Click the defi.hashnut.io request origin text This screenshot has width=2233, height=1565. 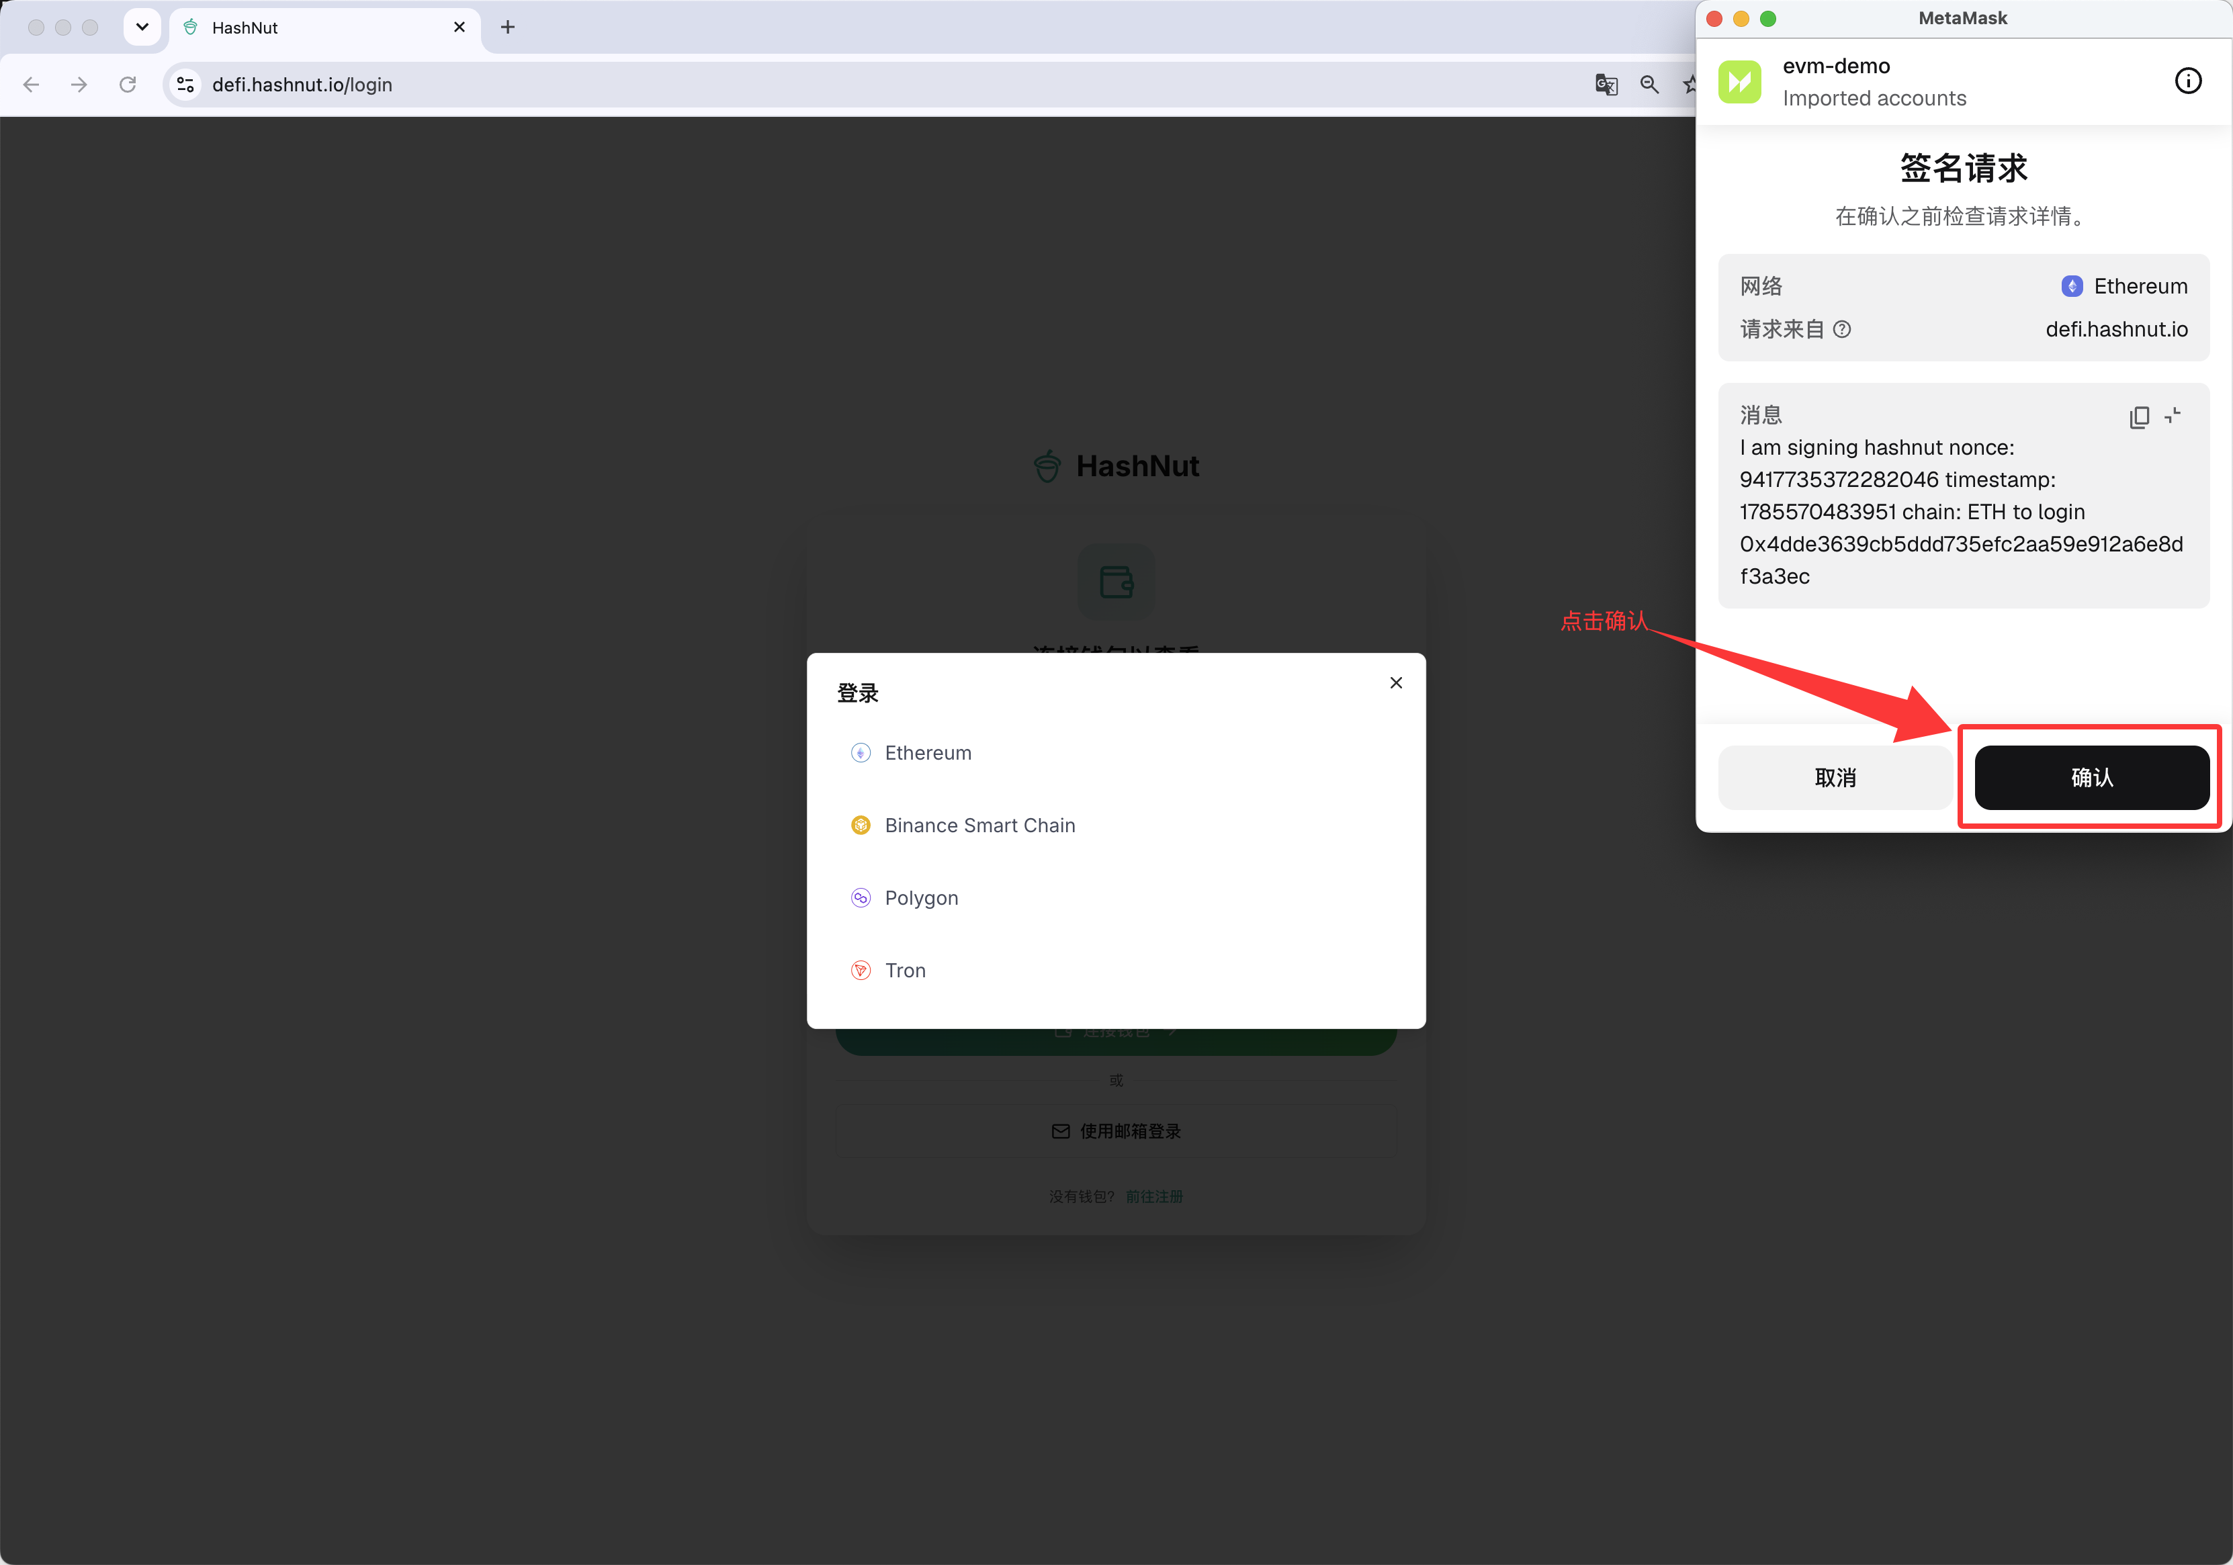(x=2116, y=330)
